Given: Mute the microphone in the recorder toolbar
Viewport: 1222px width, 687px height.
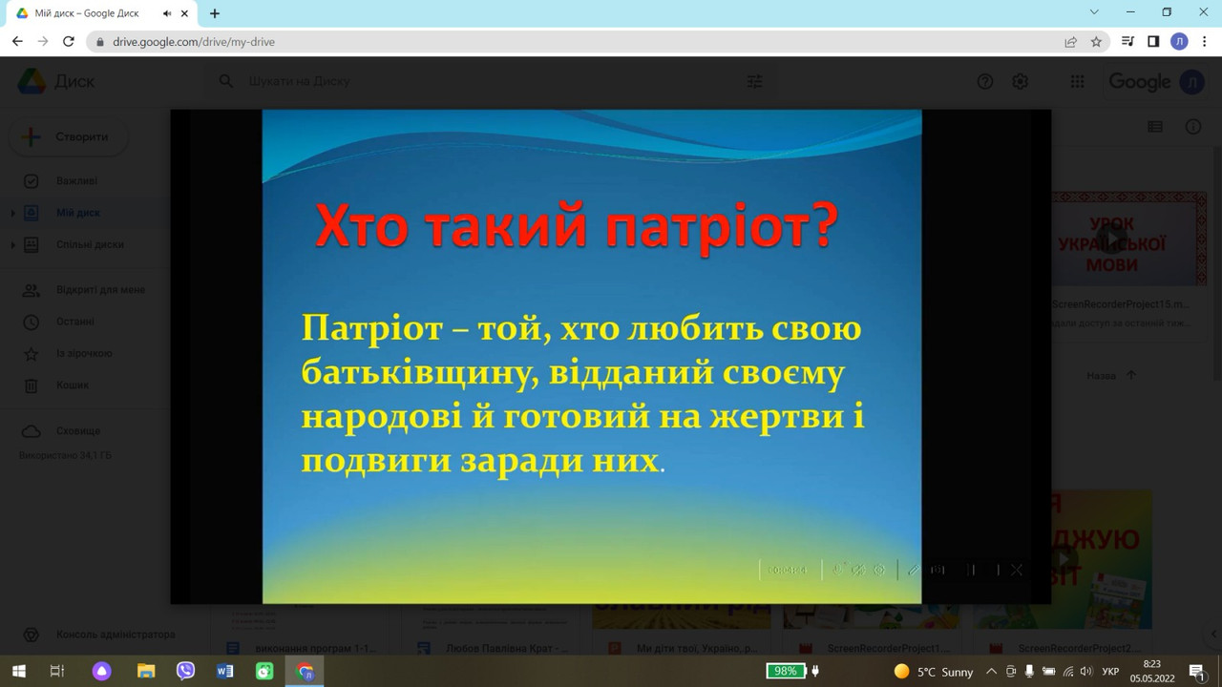Looking at the screenshot, I should [837, 570].
